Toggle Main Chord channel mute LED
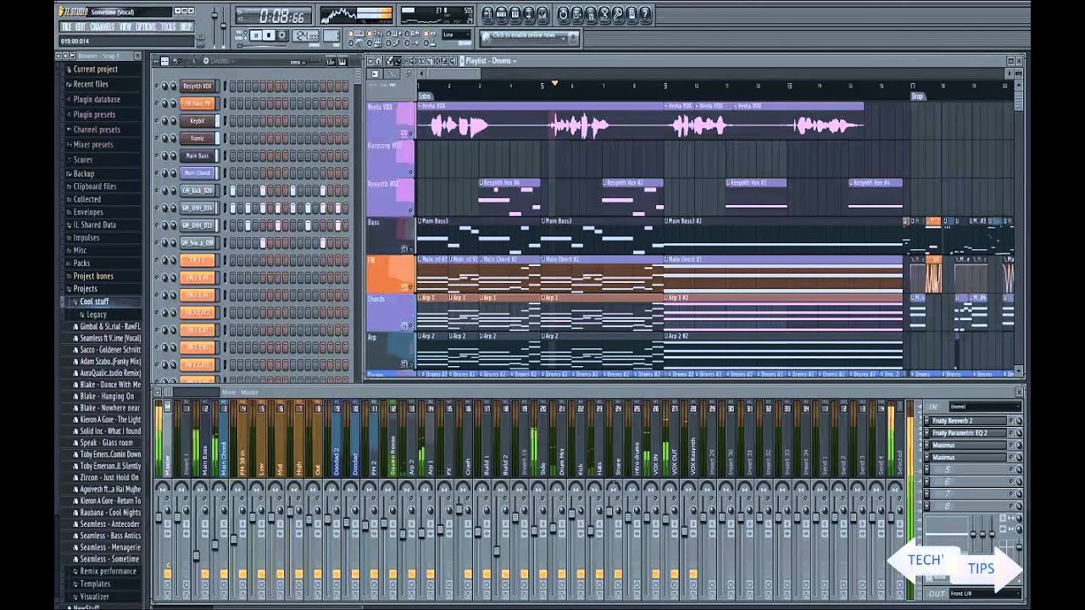This screenshot has height=610, width=1085. [157, 173]
